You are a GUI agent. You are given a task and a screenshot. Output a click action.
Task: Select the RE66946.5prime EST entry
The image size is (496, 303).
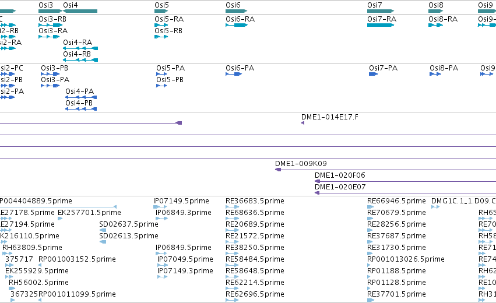coord(396,201)
